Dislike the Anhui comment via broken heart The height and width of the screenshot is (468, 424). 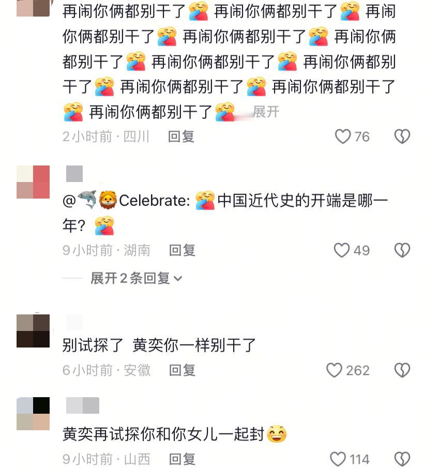point(402,370)
